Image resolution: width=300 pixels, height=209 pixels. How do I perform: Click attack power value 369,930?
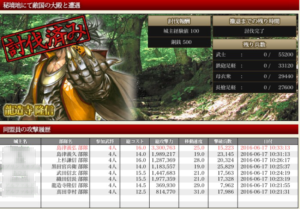(x=166, y=185)
